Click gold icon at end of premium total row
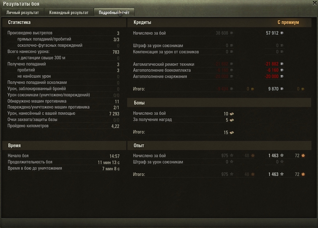 (303, 89)
